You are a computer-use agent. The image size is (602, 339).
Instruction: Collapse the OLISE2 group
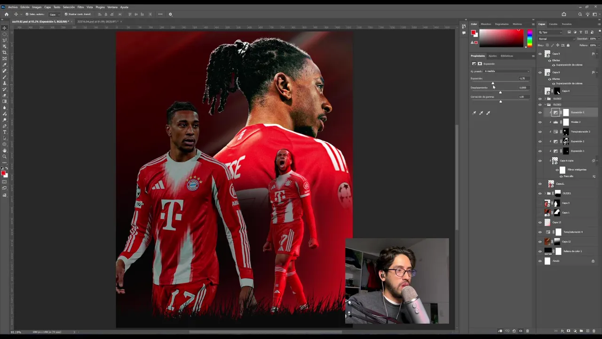(545, 105)
